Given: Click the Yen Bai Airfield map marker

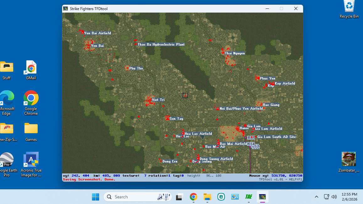Looking at the screenshot, I should [83, 32].
